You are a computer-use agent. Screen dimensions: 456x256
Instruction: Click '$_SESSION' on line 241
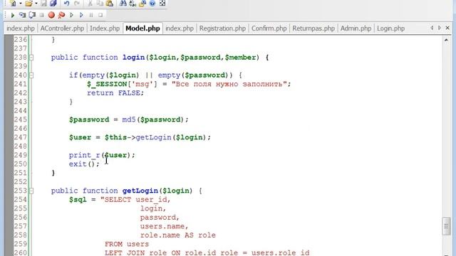tap(107, 84)
